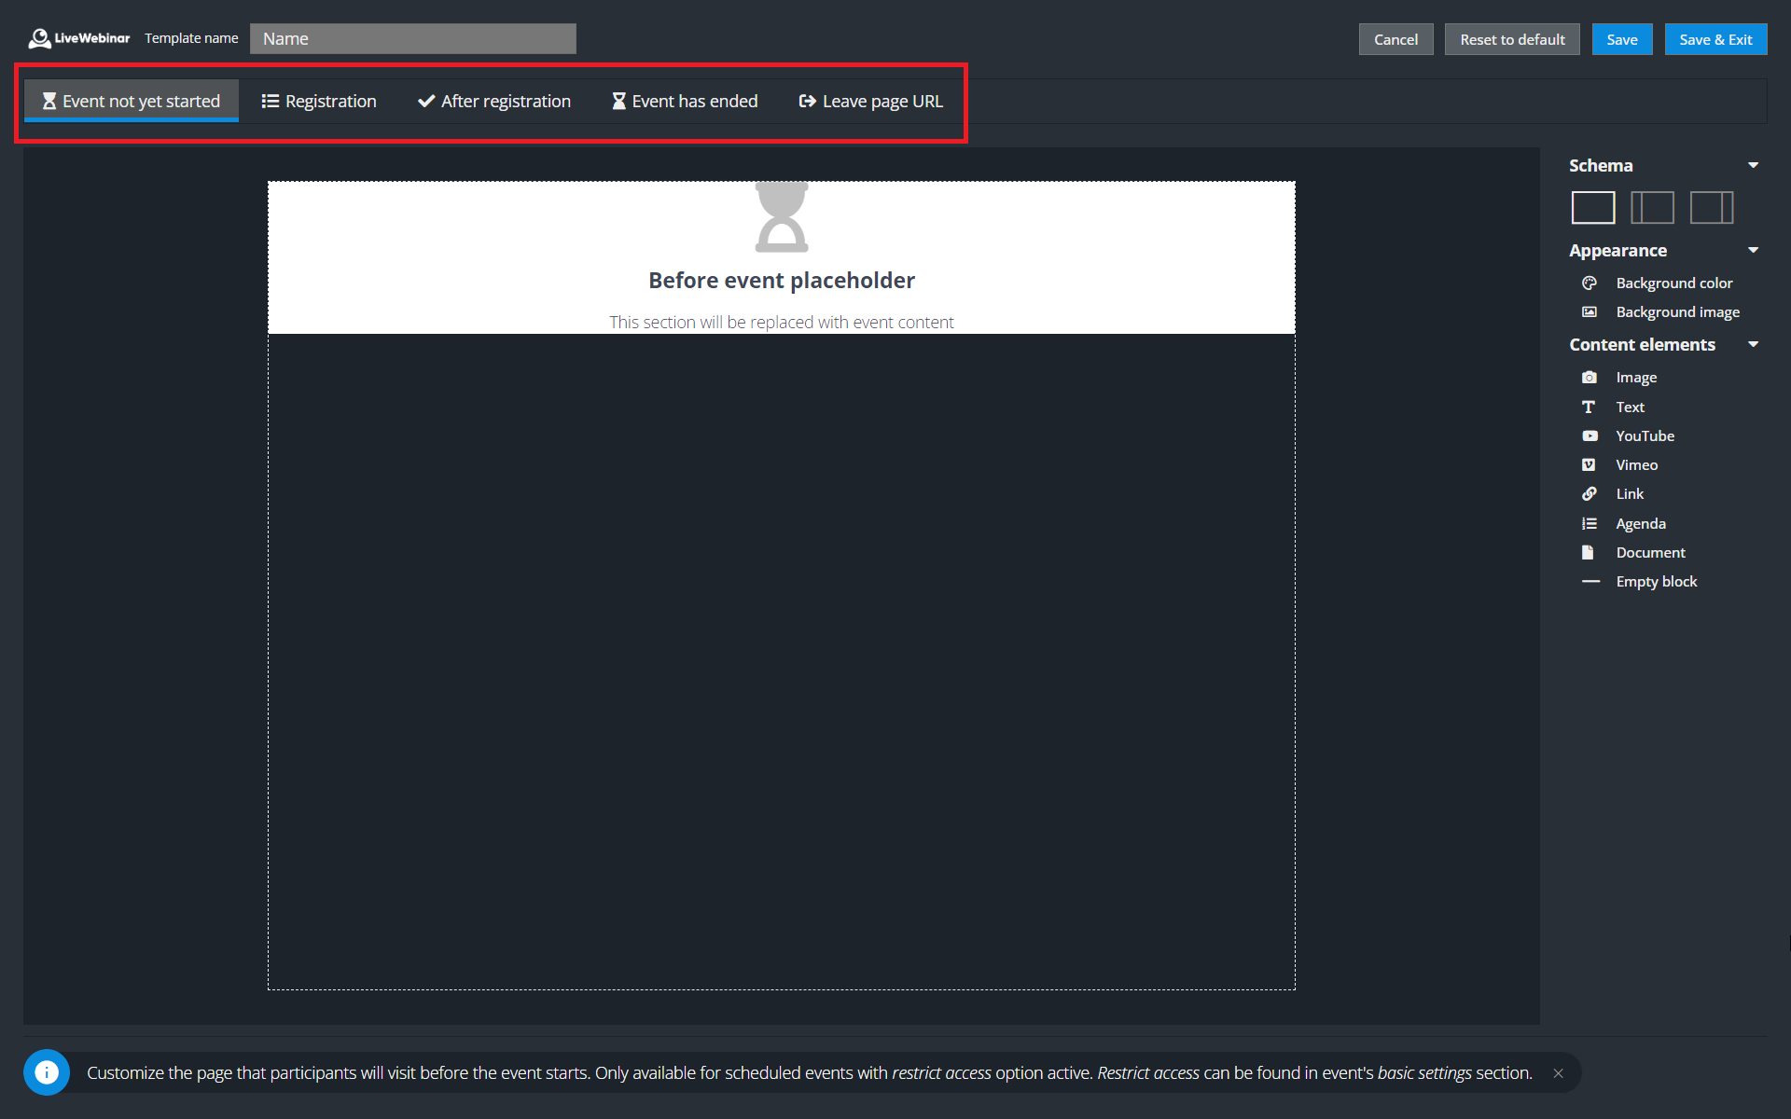Choose the left-sidebar schema layout

coord(1652,207)
